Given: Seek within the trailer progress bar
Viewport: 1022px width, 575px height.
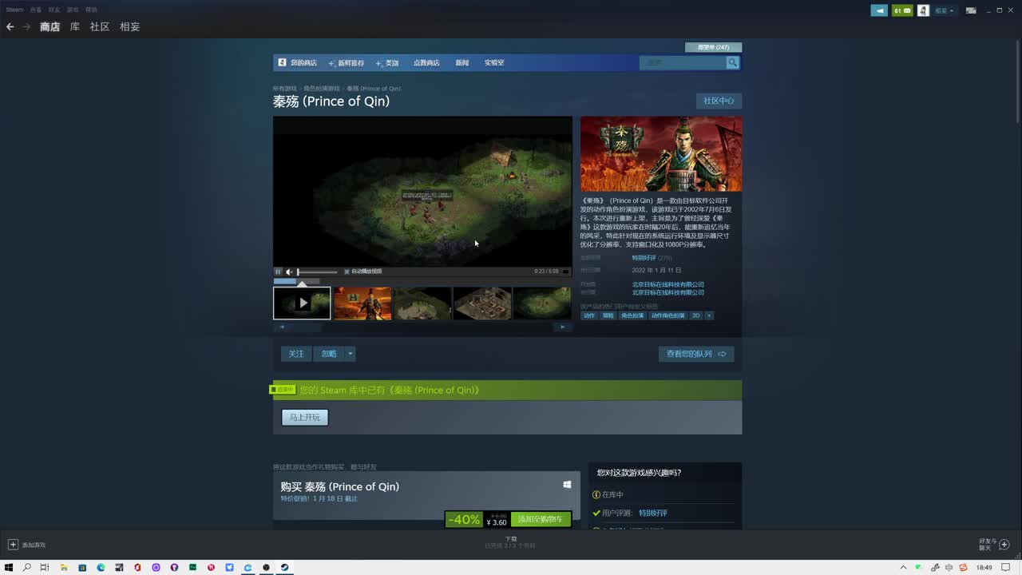Looking at the screenshot, I should coord(422,280).
